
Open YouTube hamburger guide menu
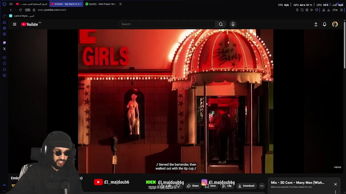tap(15, 24)
